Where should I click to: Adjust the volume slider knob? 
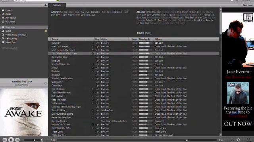coord(34,140)
